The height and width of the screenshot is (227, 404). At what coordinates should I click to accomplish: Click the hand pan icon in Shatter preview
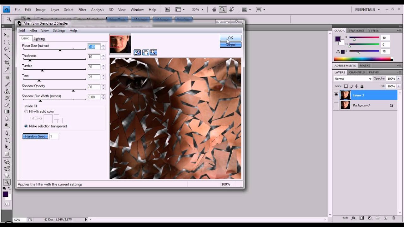(146, 52)
